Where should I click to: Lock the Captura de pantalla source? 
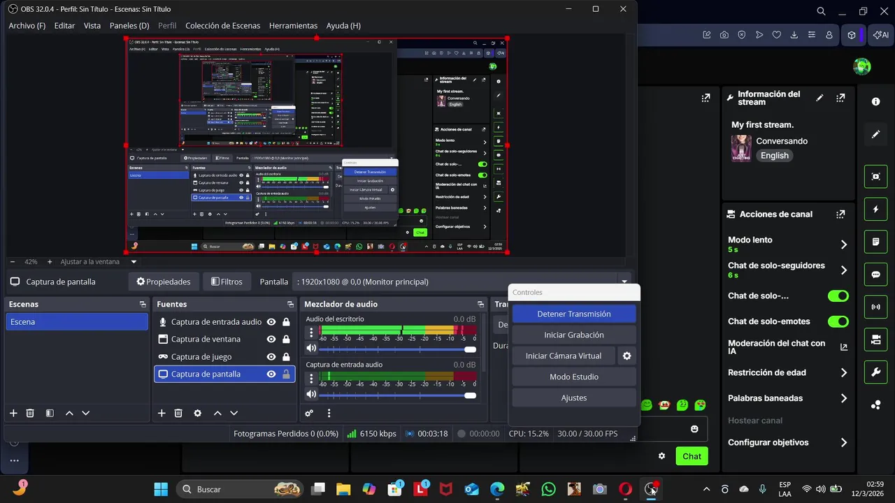286,374
